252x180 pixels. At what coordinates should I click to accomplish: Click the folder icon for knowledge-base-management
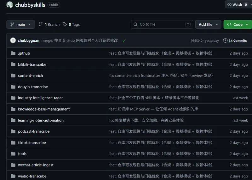click(13, 109)
